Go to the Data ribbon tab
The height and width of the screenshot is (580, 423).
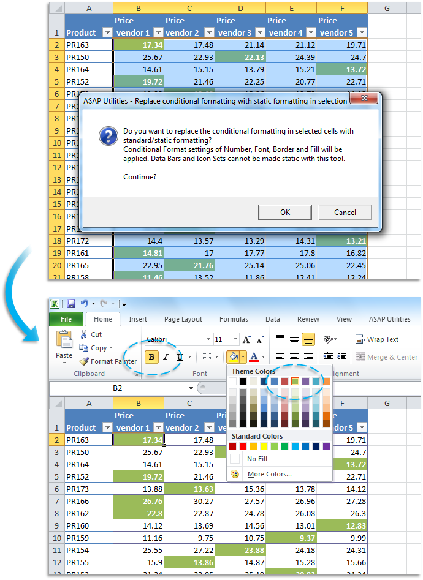pyautogui.click(x=273, y=319)
